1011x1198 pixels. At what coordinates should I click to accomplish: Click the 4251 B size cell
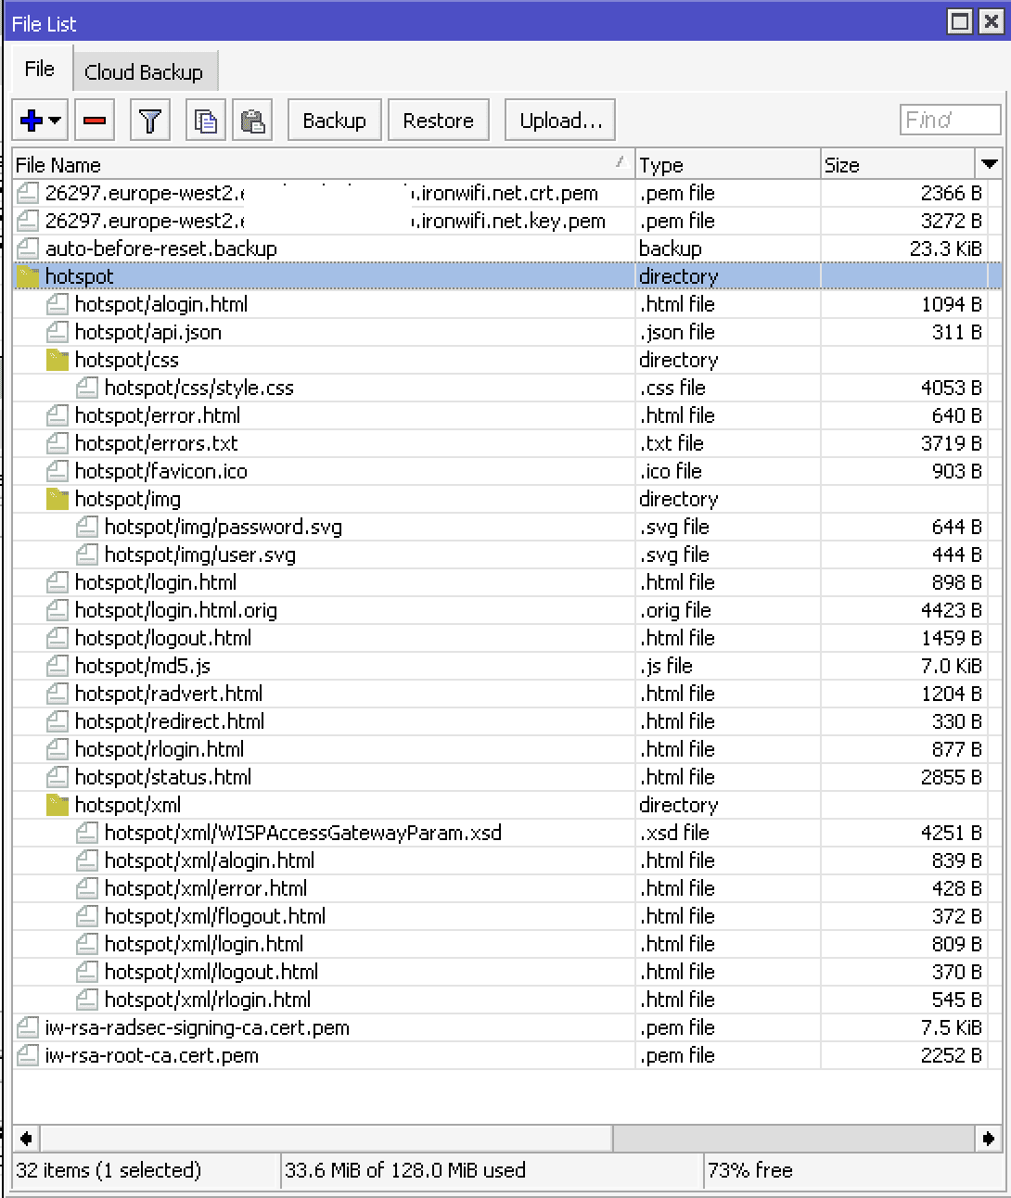[952, 833]
